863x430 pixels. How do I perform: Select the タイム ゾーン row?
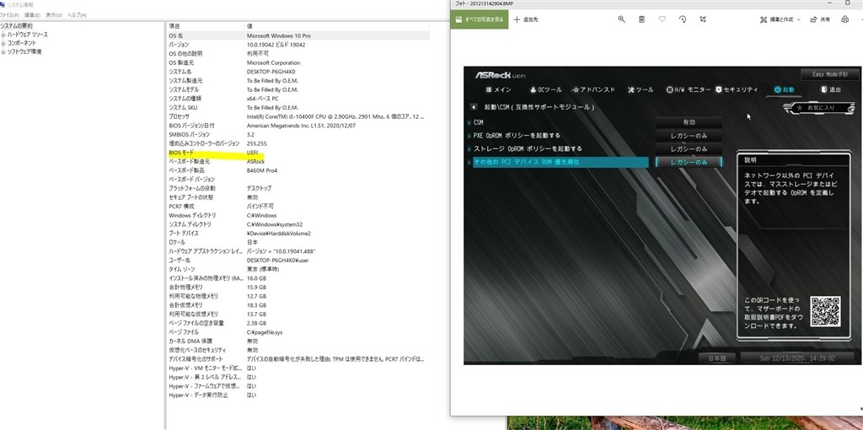click(x=297, y=269)
